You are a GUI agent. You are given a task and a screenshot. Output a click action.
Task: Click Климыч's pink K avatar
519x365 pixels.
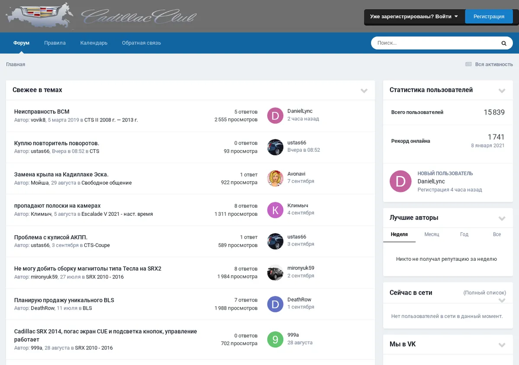[x=275, y=210]
